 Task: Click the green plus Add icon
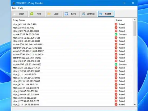pyautogui.click(x=32, y=14)
